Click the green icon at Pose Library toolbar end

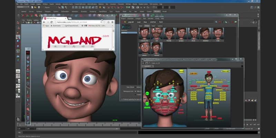[236, 22]
